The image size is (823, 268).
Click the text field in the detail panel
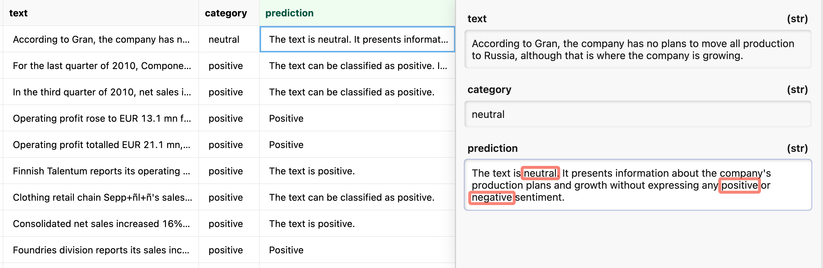637,49
